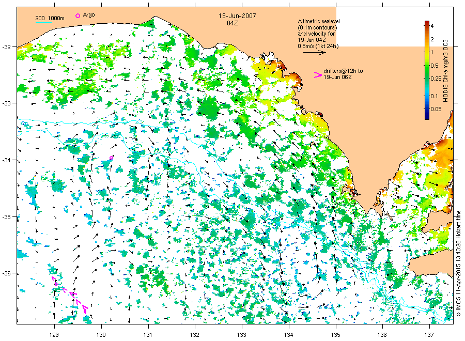Image resolution: width=465 pixels, height=341 pixels.
Task: Click the magenta drifter arrow legend symbol
Action: click(318, 75)
